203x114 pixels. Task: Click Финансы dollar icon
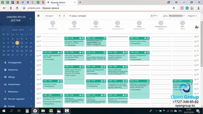5,92
